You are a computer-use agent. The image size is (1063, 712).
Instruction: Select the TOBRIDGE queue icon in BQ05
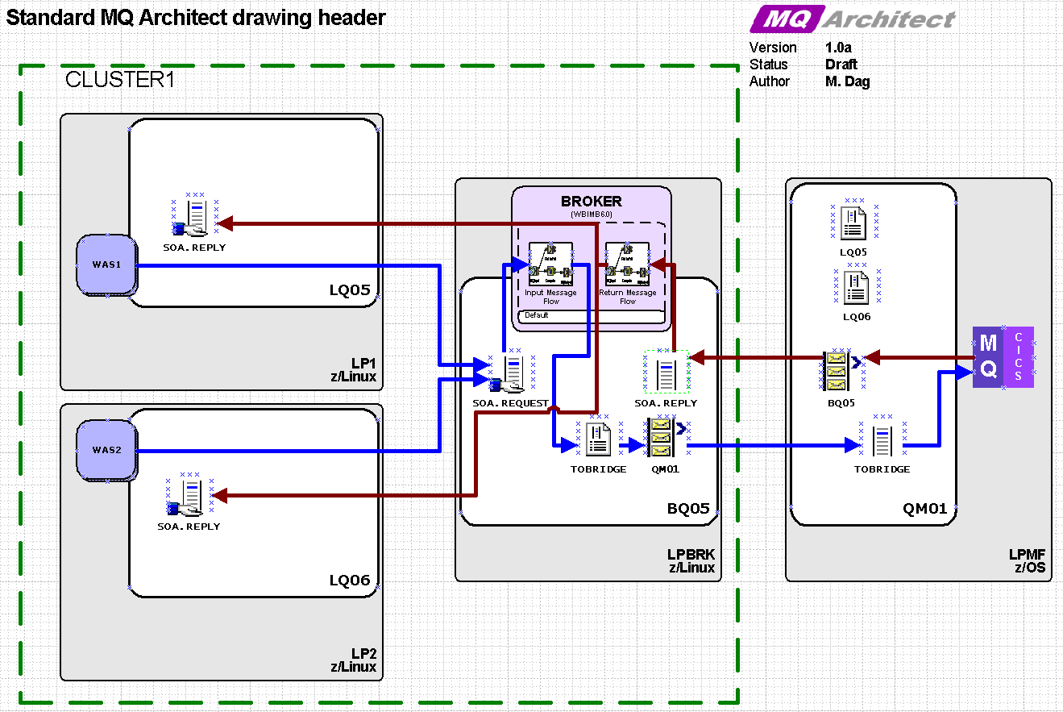click(x=598, y=441)
